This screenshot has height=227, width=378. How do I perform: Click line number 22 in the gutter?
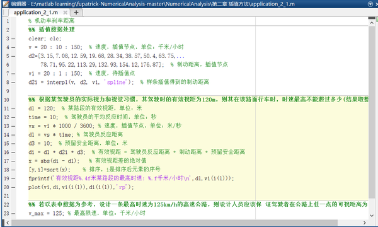coord(6,204)
